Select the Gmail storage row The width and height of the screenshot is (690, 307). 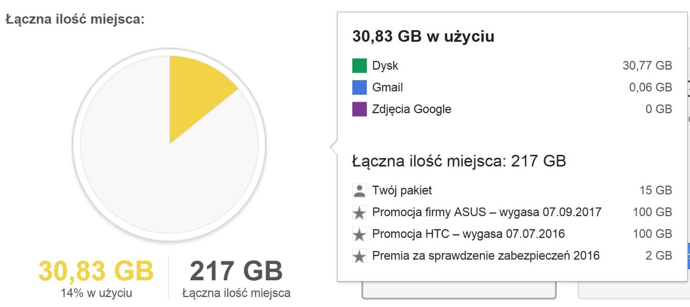point(512,87)
